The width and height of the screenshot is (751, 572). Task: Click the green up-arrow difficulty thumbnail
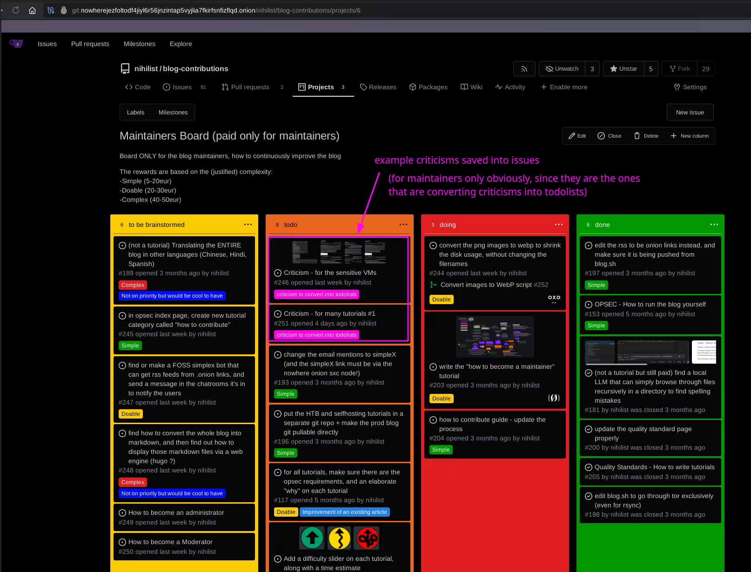coord(312,538)
